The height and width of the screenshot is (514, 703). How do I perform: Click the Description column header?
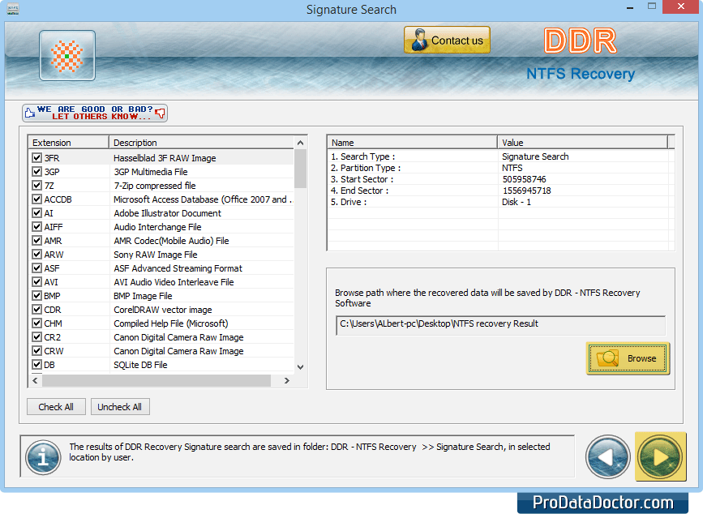pyautogui.click(x=201, y=143)
